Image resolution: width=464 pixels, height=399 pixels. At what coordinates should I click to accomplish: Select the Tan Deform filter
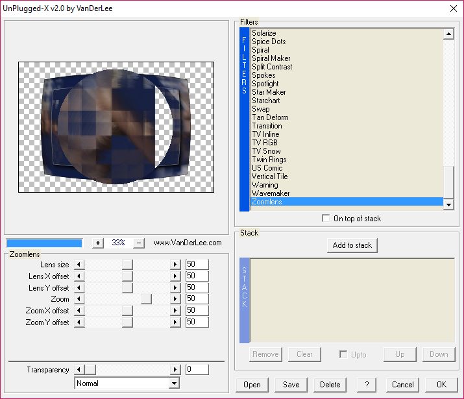point(270,117)
